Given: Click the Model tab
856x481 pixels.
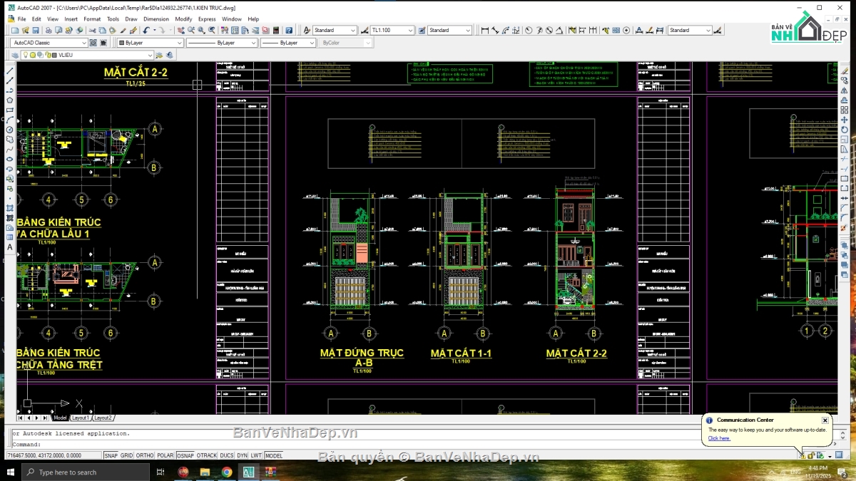Looking at the screenshot, I should [x=60, y=418].
